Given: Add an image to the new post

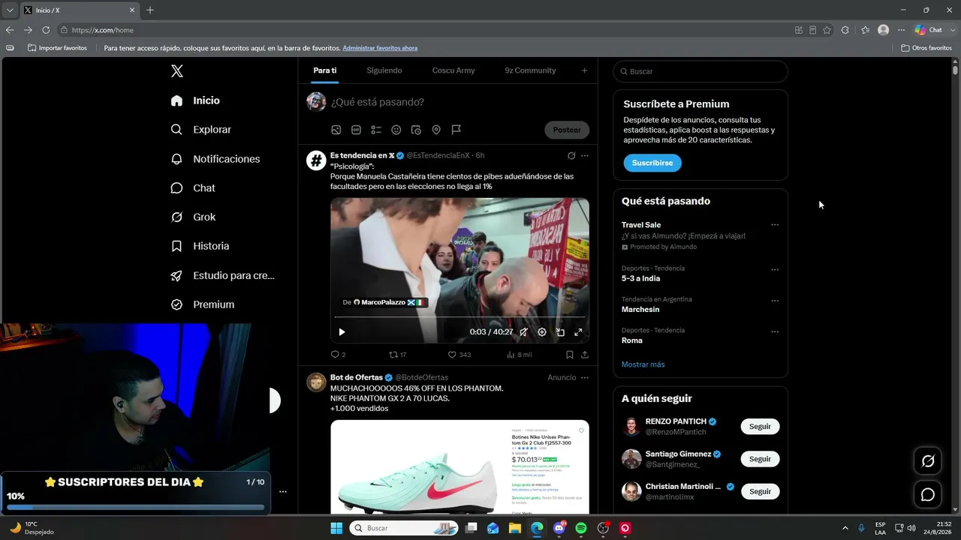Looking at the screenshot, I should pos(336,130).
